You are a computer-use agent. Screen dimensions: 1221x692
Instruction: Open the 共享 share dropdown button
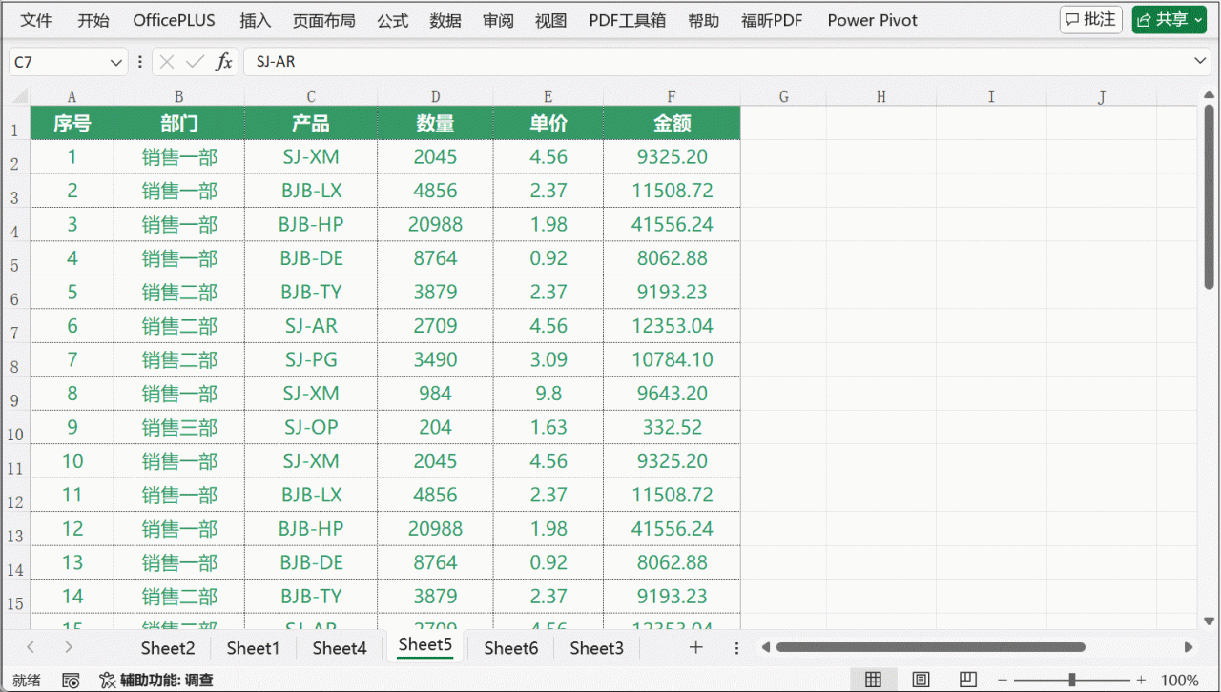click(1169, 20)
